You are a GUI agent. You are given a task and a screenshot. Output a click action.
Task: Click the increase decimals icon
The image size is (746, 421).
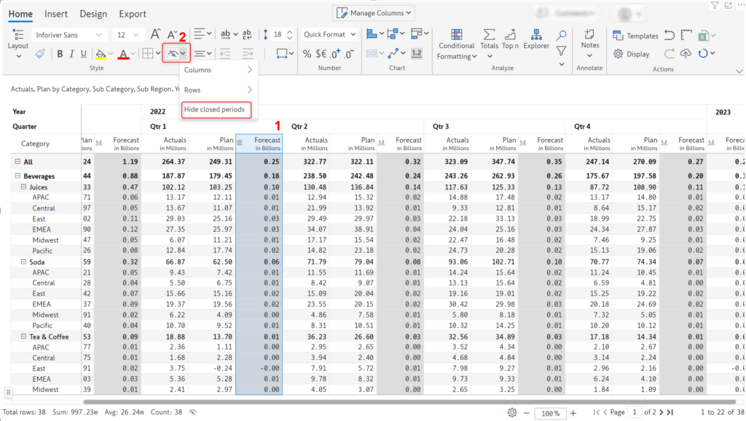tap(334, 53)
